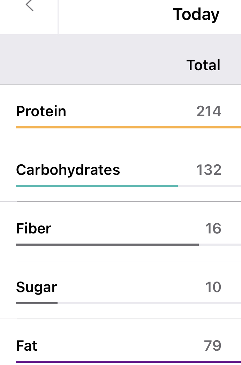Select the Fiber nutrient label

coord(33,229)
